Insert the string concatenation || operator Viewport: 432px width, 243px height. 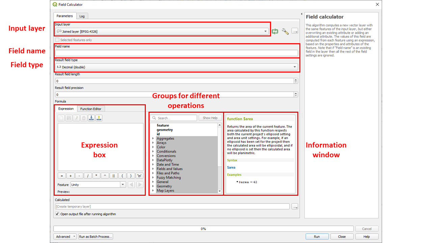tap(113, 176)
